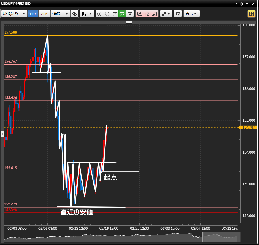The width and height of the screenshot is (259, 245).
Task: Open the 4時間 timeframe dropdown
Action: [x=60, y=14]
